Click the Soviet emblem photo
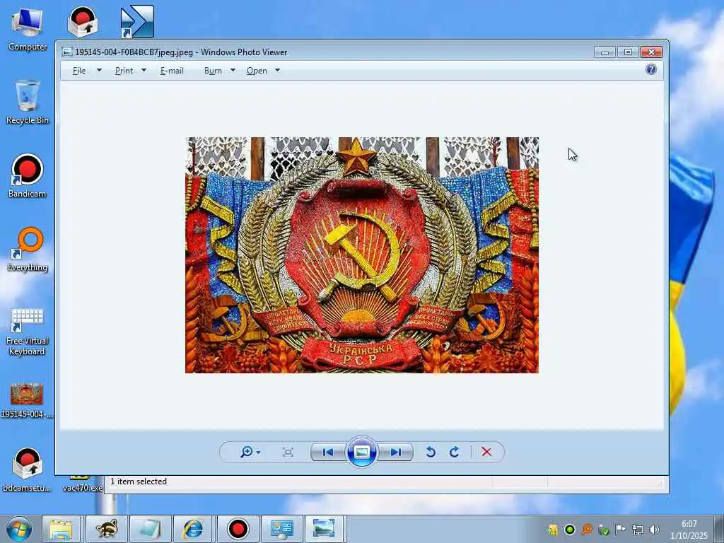This screenshot has width=724, height=543. pos(361,255)
